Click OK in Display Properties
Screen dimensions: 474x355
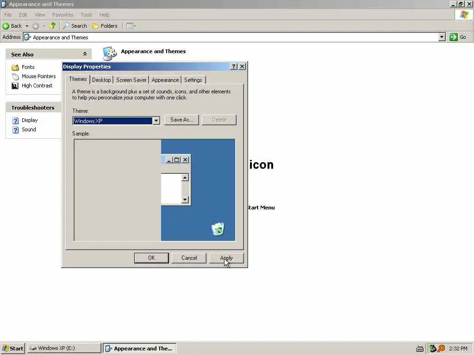(151, 258)
